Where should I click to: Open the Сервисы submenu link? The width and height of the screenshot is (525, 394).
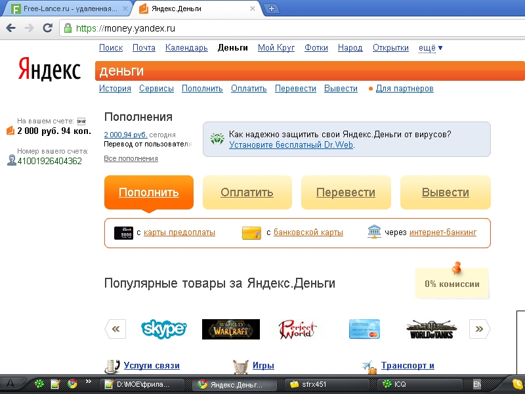point(156,89)
